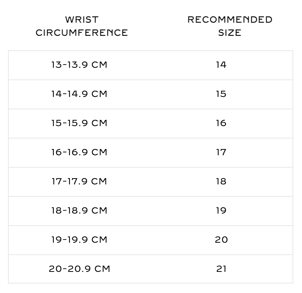Select the 19-19.9 CM wrist cell
Viewport: 302px width, 293px height.
(x=79, y=240)
